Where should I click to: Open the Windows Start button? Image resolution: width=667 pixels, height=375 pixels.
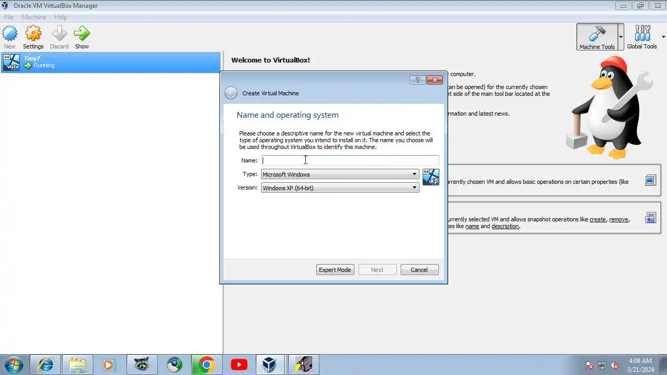click(x=14, y=365)
